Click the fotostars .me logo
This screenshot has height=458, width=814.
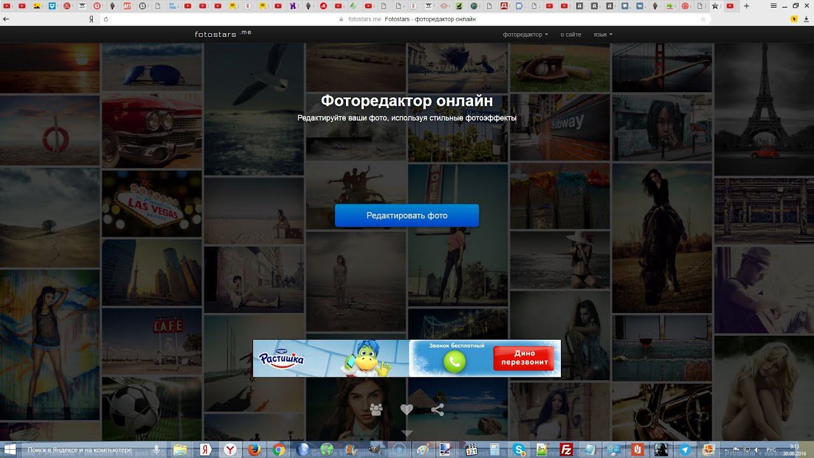tap(223, 34)
